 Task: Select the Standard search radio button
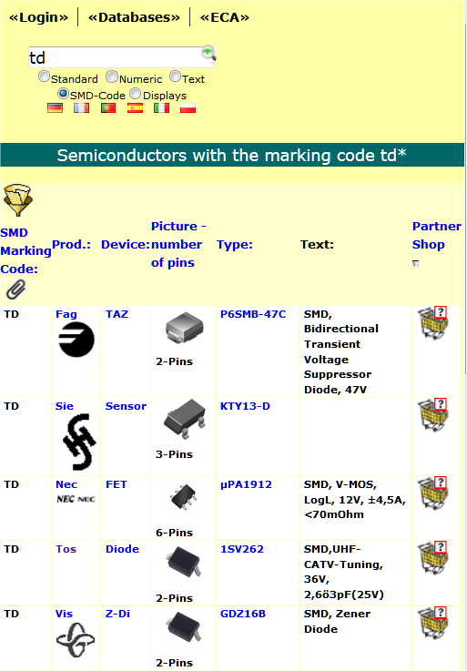pos(44,76)
